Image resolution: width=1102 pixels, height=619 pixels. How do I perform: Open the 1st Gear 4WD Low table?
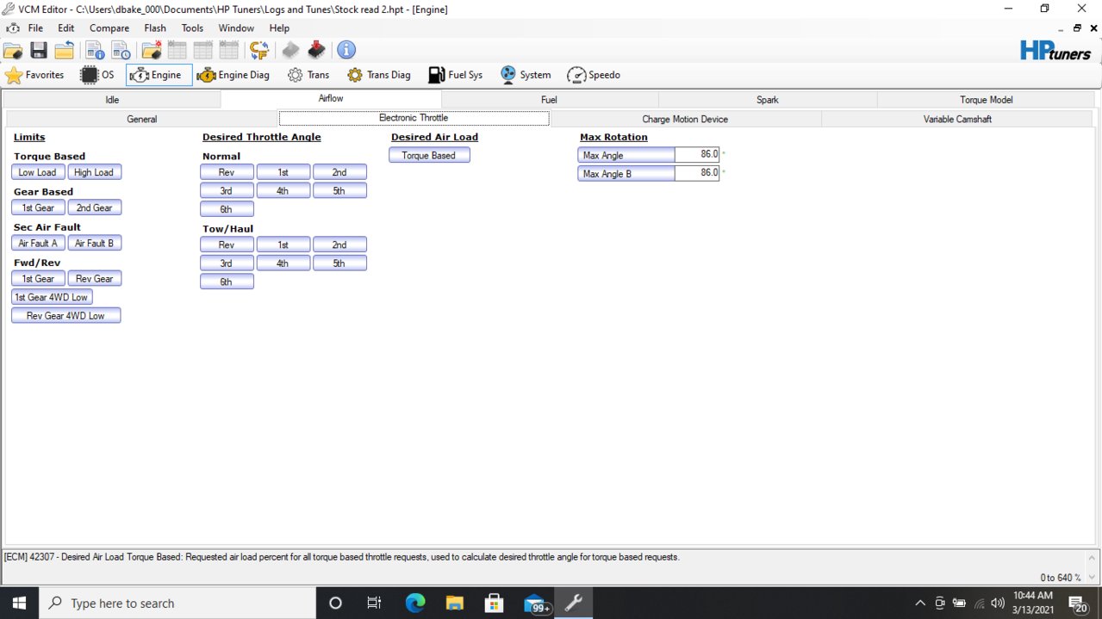[x=52, y=297]
